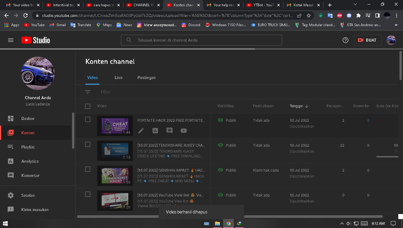Switch to the Video tab
This screenshot has width=403, height=228.
click(92, 78)
